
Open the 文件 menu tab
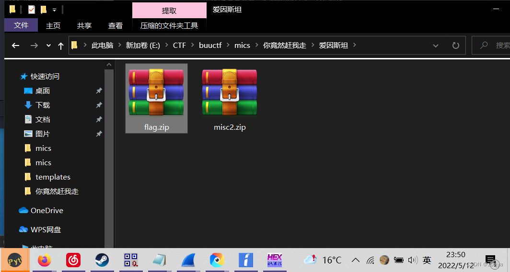pyautogui.click(x=21, y=25)
